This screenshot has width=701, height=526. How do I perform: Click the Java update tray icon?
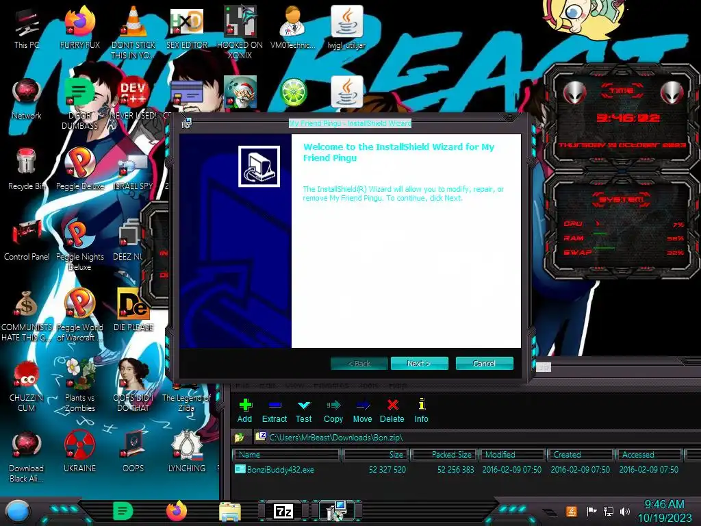click(x=572, y=511)
